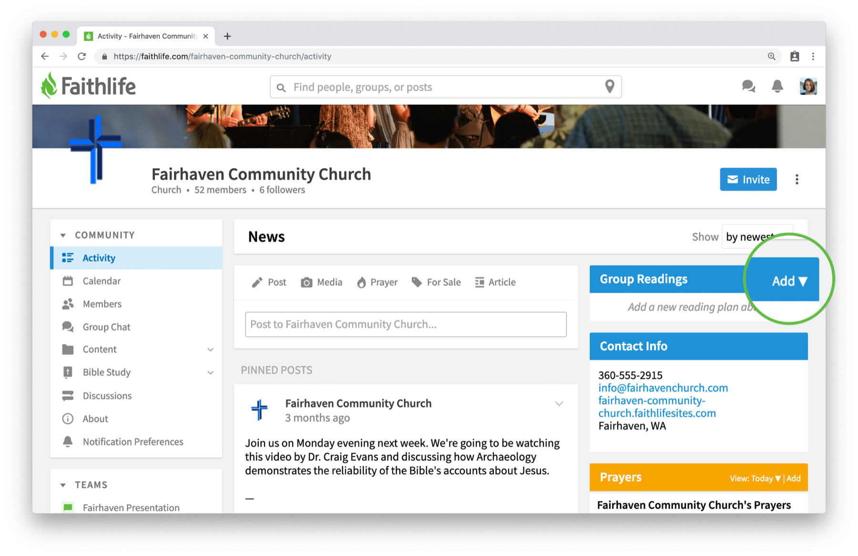Click the Invite button
Viewport: 858px width, 556px height.
coord(748,179)
